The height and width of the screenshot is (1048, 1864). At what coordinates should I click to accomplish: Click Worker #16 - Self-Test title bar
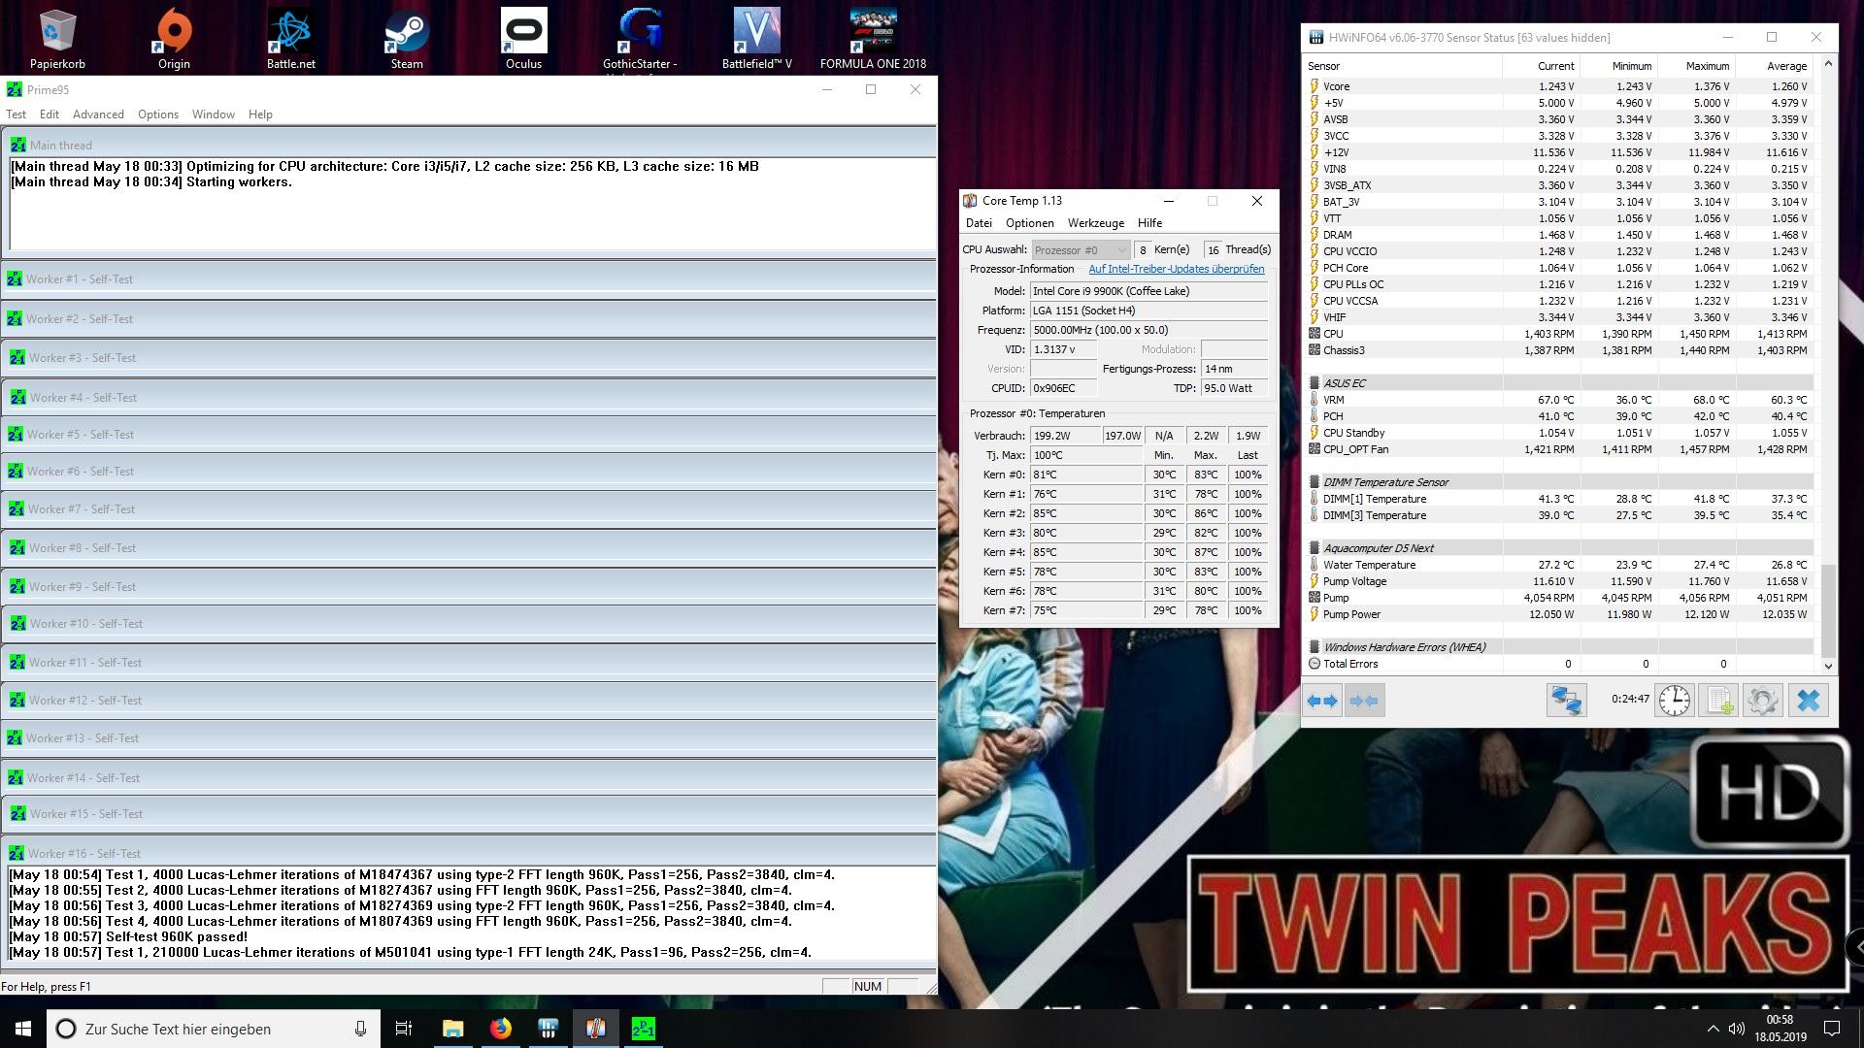pos(468,853)
